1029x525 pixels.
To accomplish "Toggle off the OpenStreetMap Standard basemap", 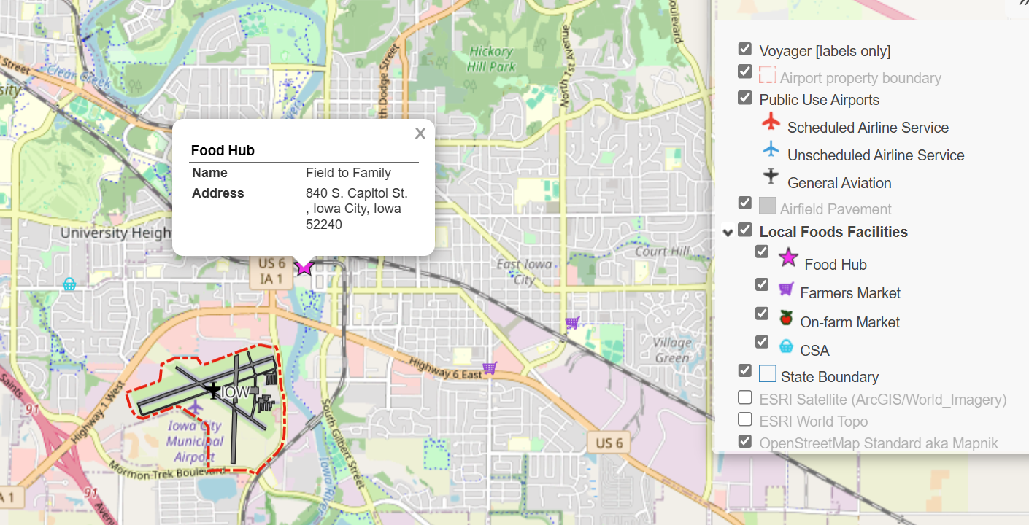I will [744, 442].
